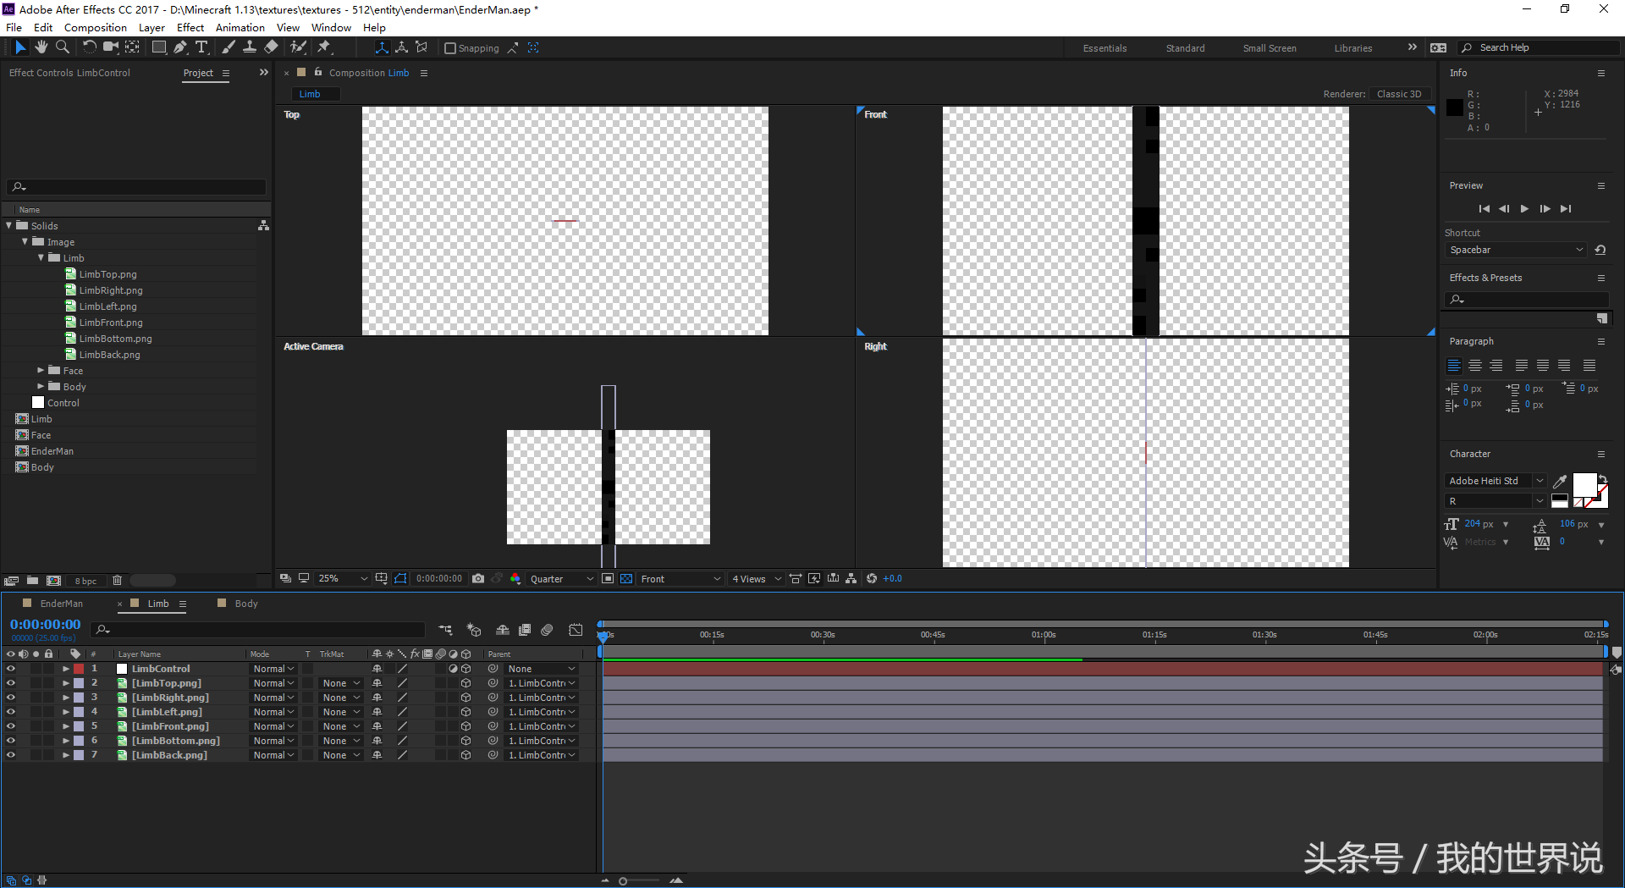Open the Quarter resolution dropdown
This screenshot has width=1625, height=888.
(x=562, y=579)
